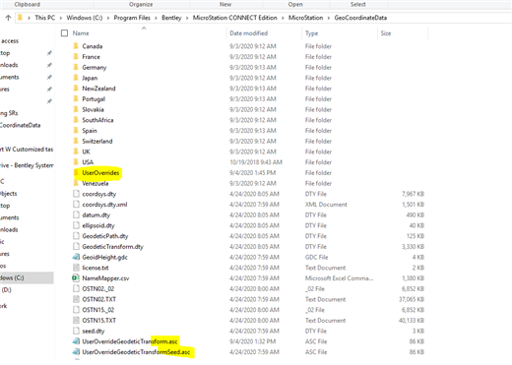Viewport: 512px width, 365px height.
Task: Click the Slovakia folder icon
Action: 76,109
